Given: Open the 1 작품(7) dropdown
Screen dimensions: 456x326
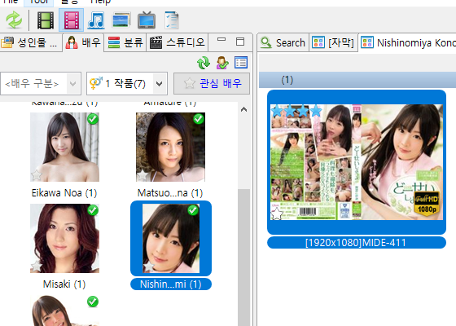Looking at the screenshot, I should coord(127,83).
